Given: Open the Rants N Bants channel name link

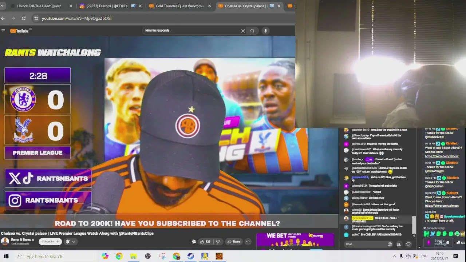Looking at the screenshot, I should (x=21, y=240).
